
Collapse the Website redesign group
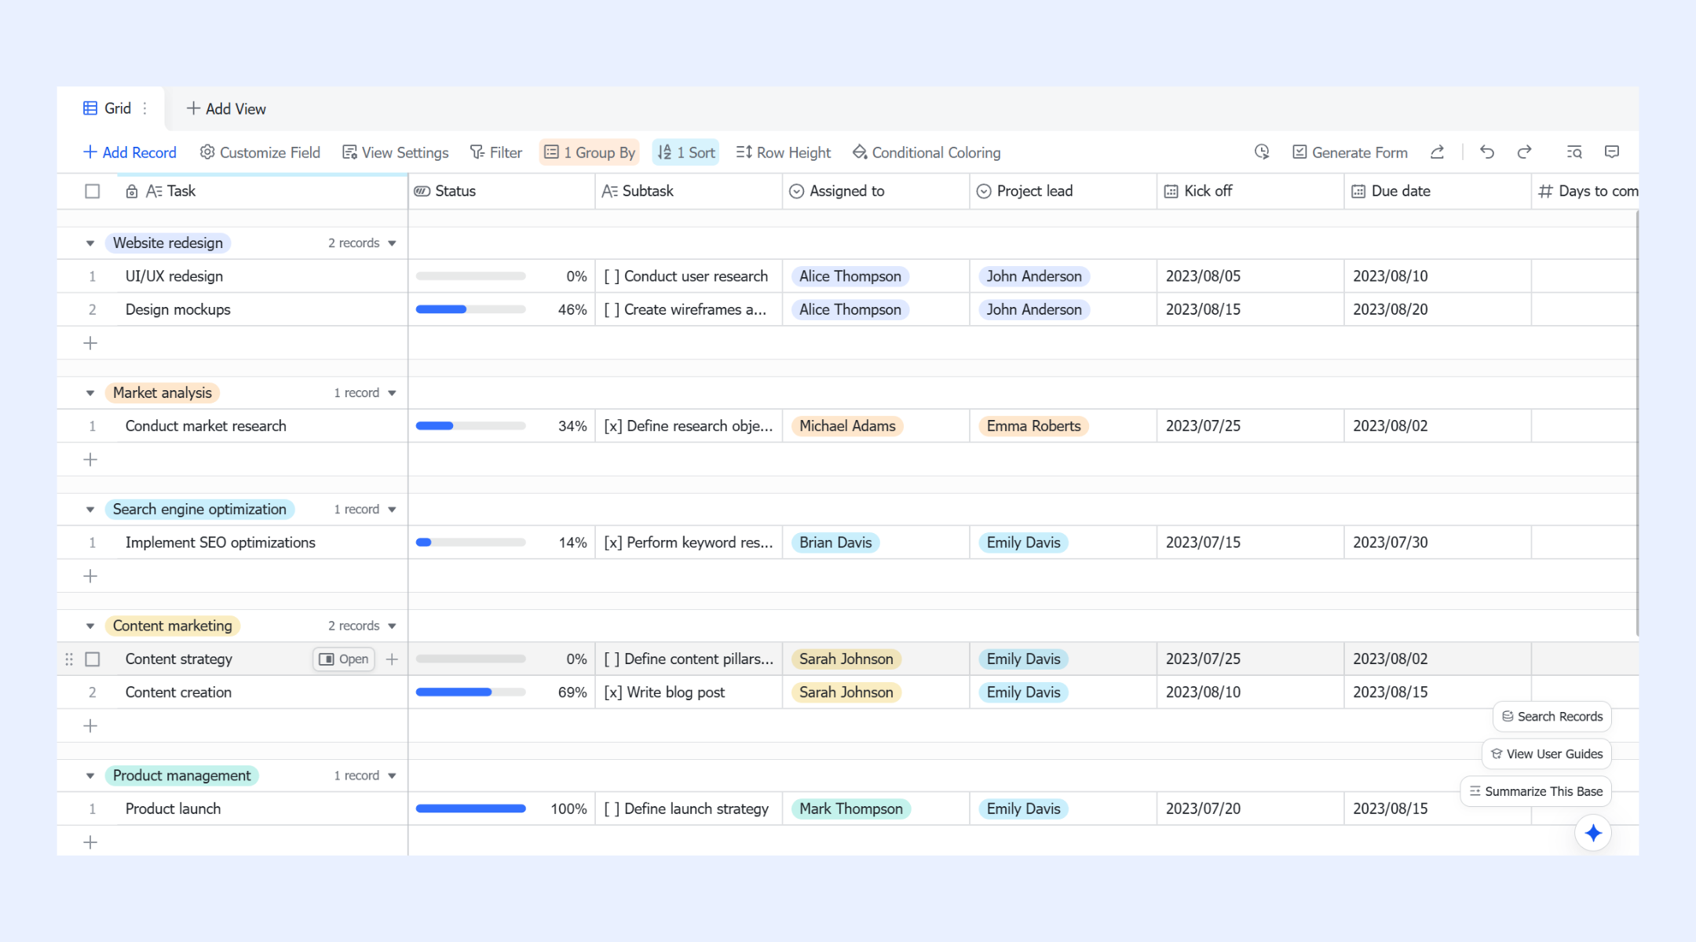click(x=90, y=243)
